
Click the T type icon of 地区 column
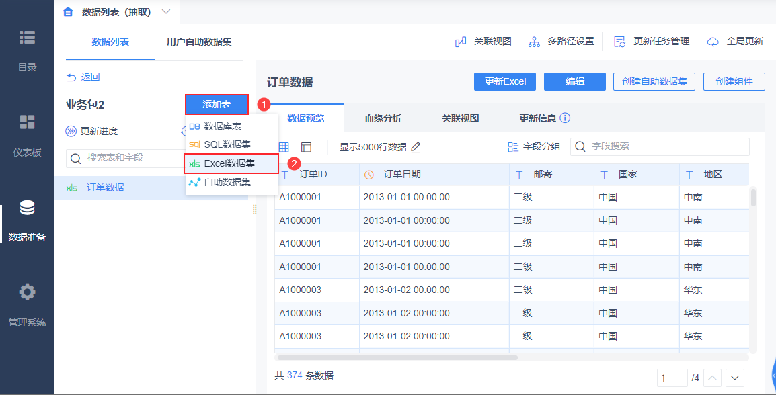pyautogui.click(x=689, y=175)
